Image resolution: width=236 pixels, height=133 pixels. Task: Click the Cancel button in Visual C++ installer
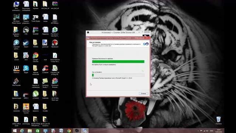(143, 93)
